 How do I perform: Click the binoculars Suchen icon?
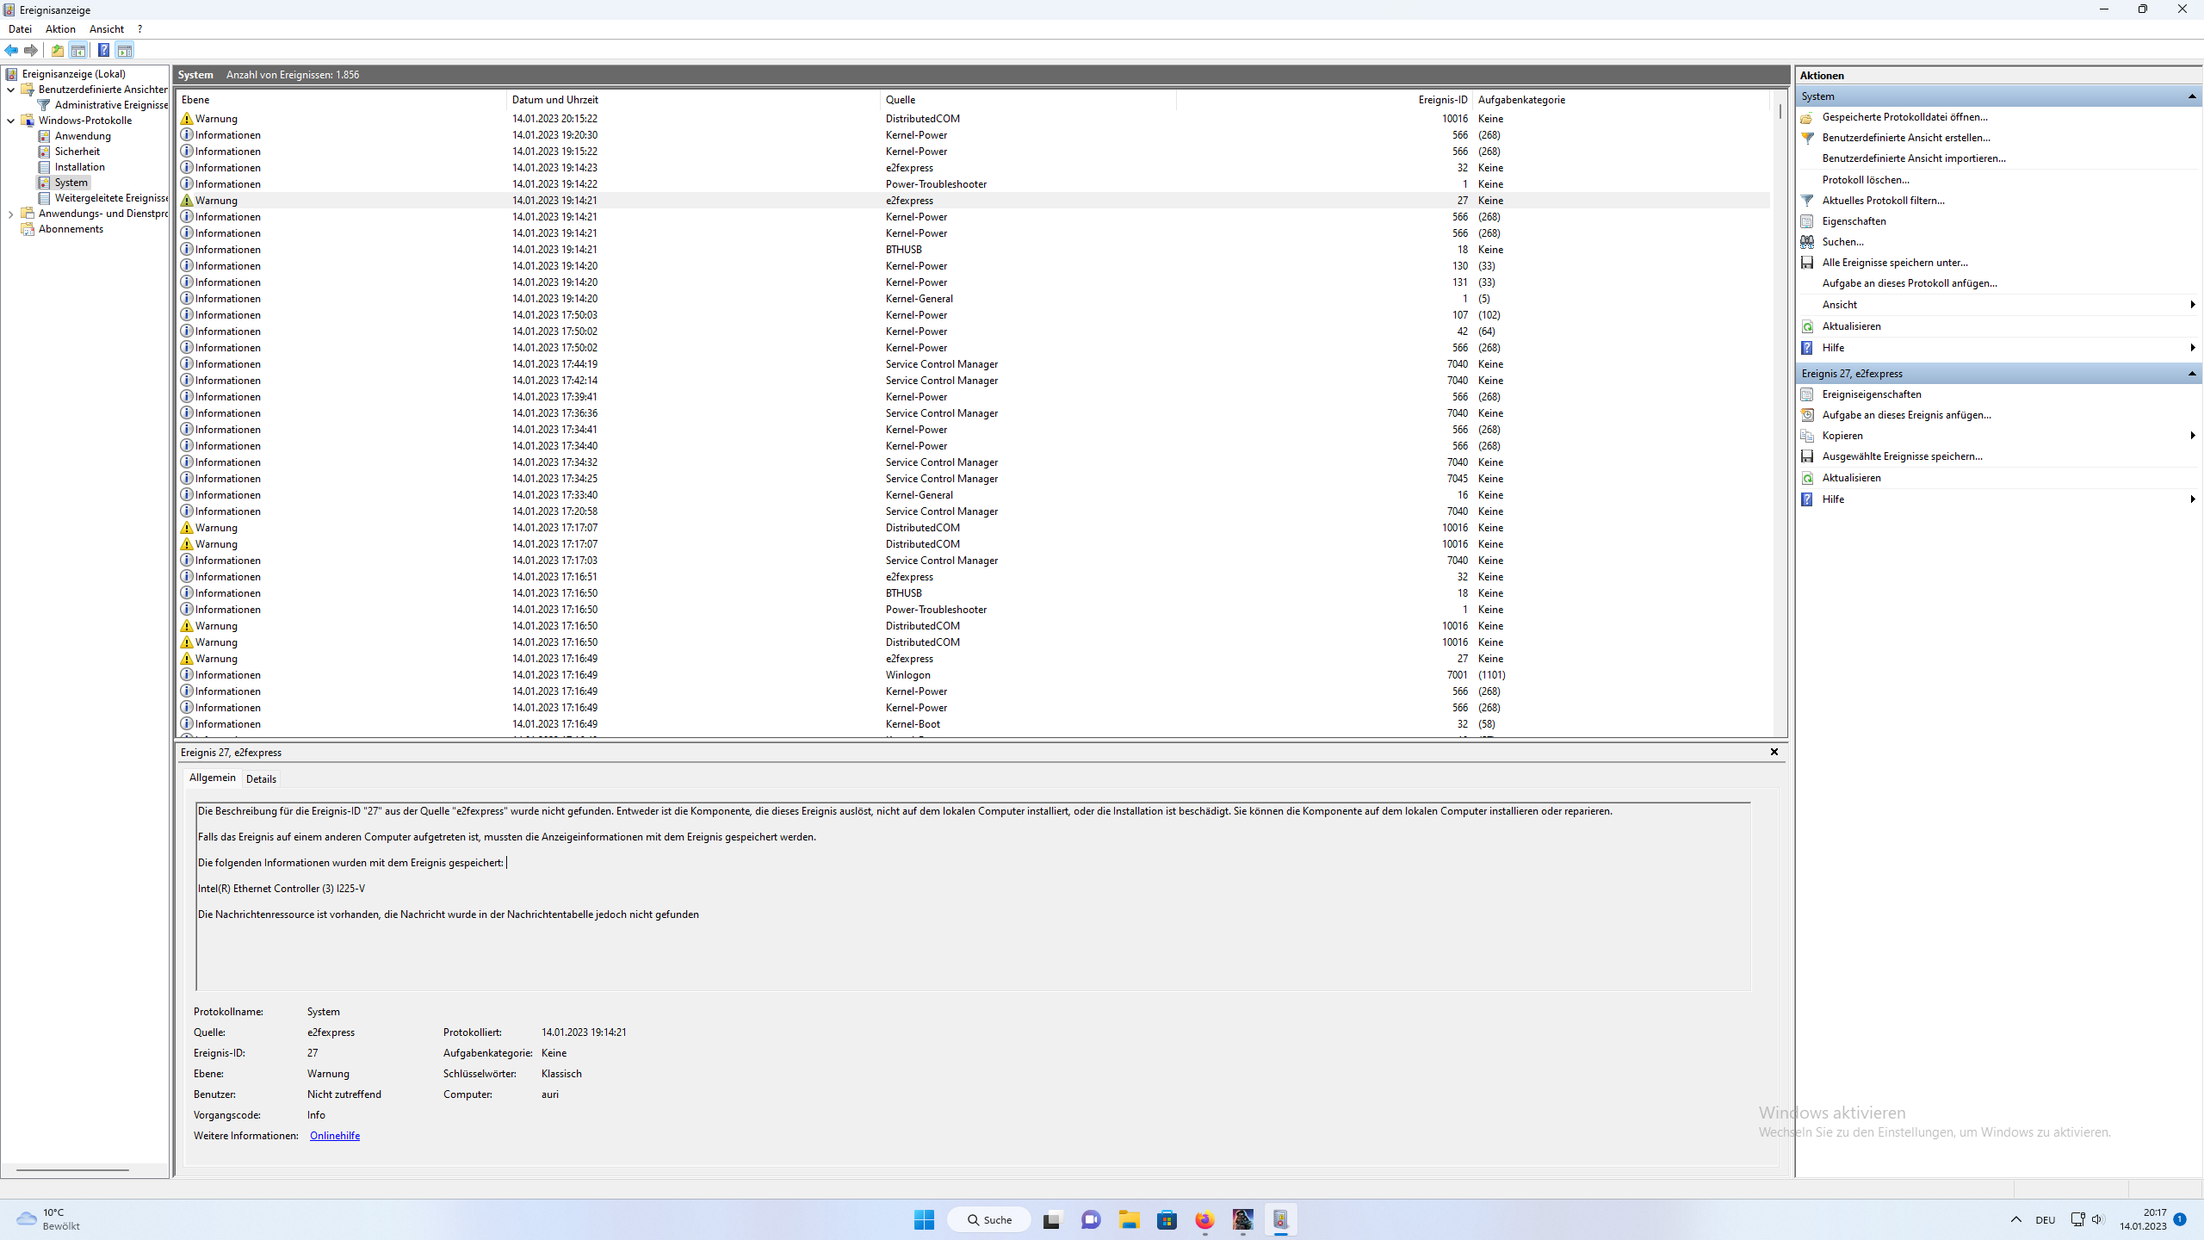click(x=1807, y=242)
